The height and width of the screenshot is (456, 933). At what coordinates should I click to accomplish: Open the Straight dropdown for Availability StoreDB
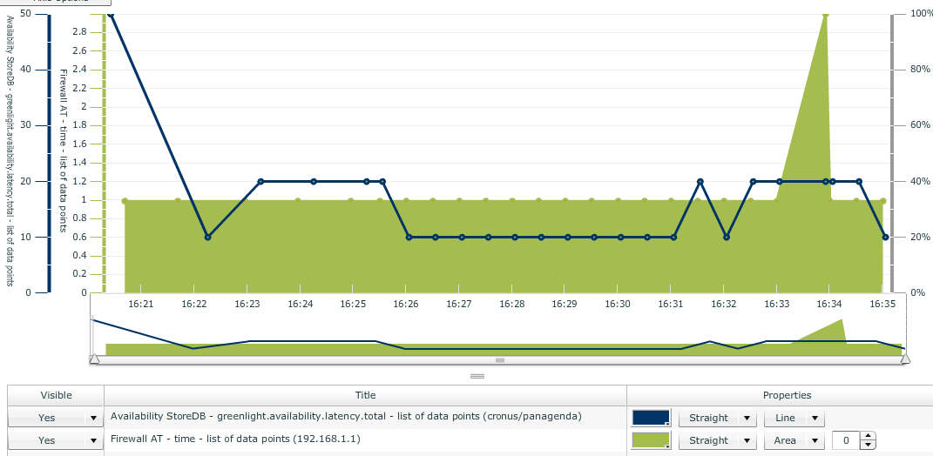[717, 418]
